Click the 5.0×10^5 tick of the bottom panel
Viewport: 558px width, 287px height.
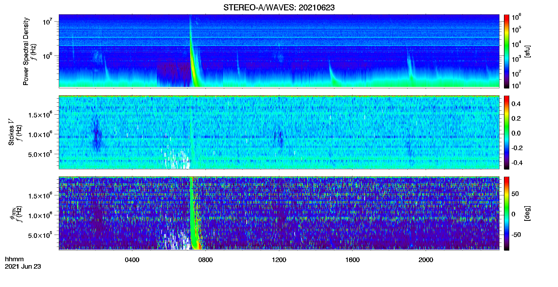click(x=40, y=235)
